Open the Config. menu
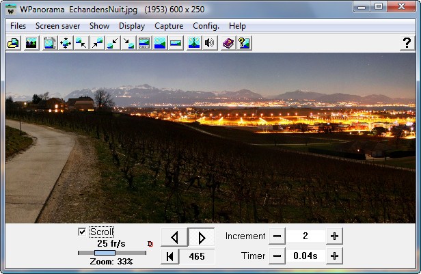Image resolution: width=421 pixels, height=274 pixels. pos(206,26)
